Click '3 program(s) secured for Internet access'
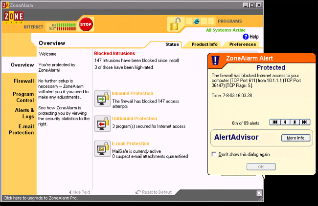Viewport: 318px width, 206px height. (149, 126)
